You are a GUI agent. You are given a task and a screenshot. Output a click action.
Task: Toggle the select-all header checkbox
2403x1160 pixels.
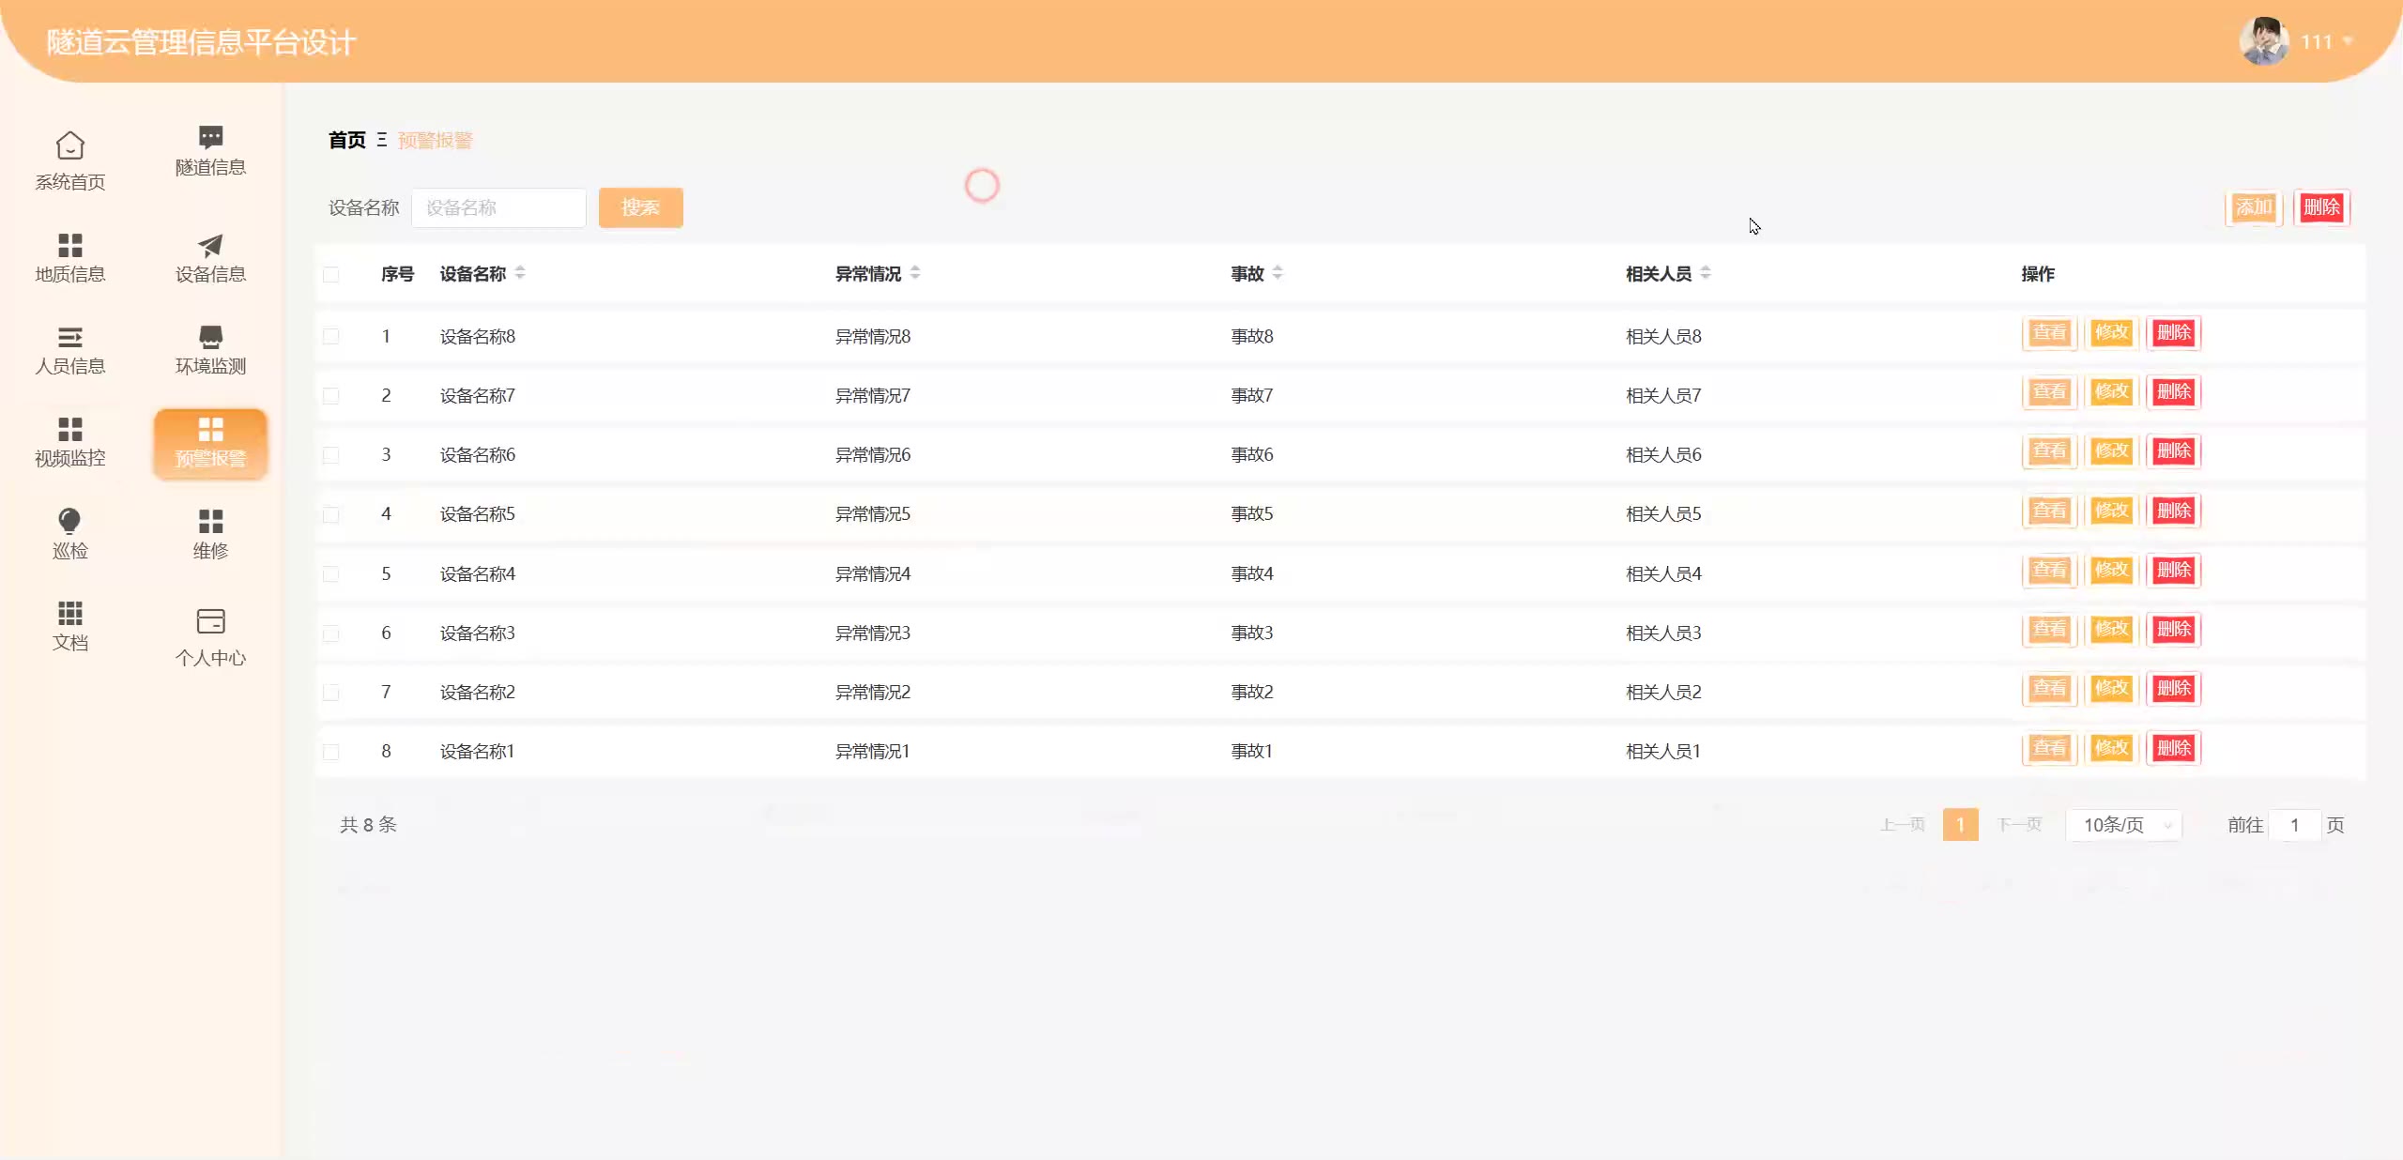[x=331, y=274]
